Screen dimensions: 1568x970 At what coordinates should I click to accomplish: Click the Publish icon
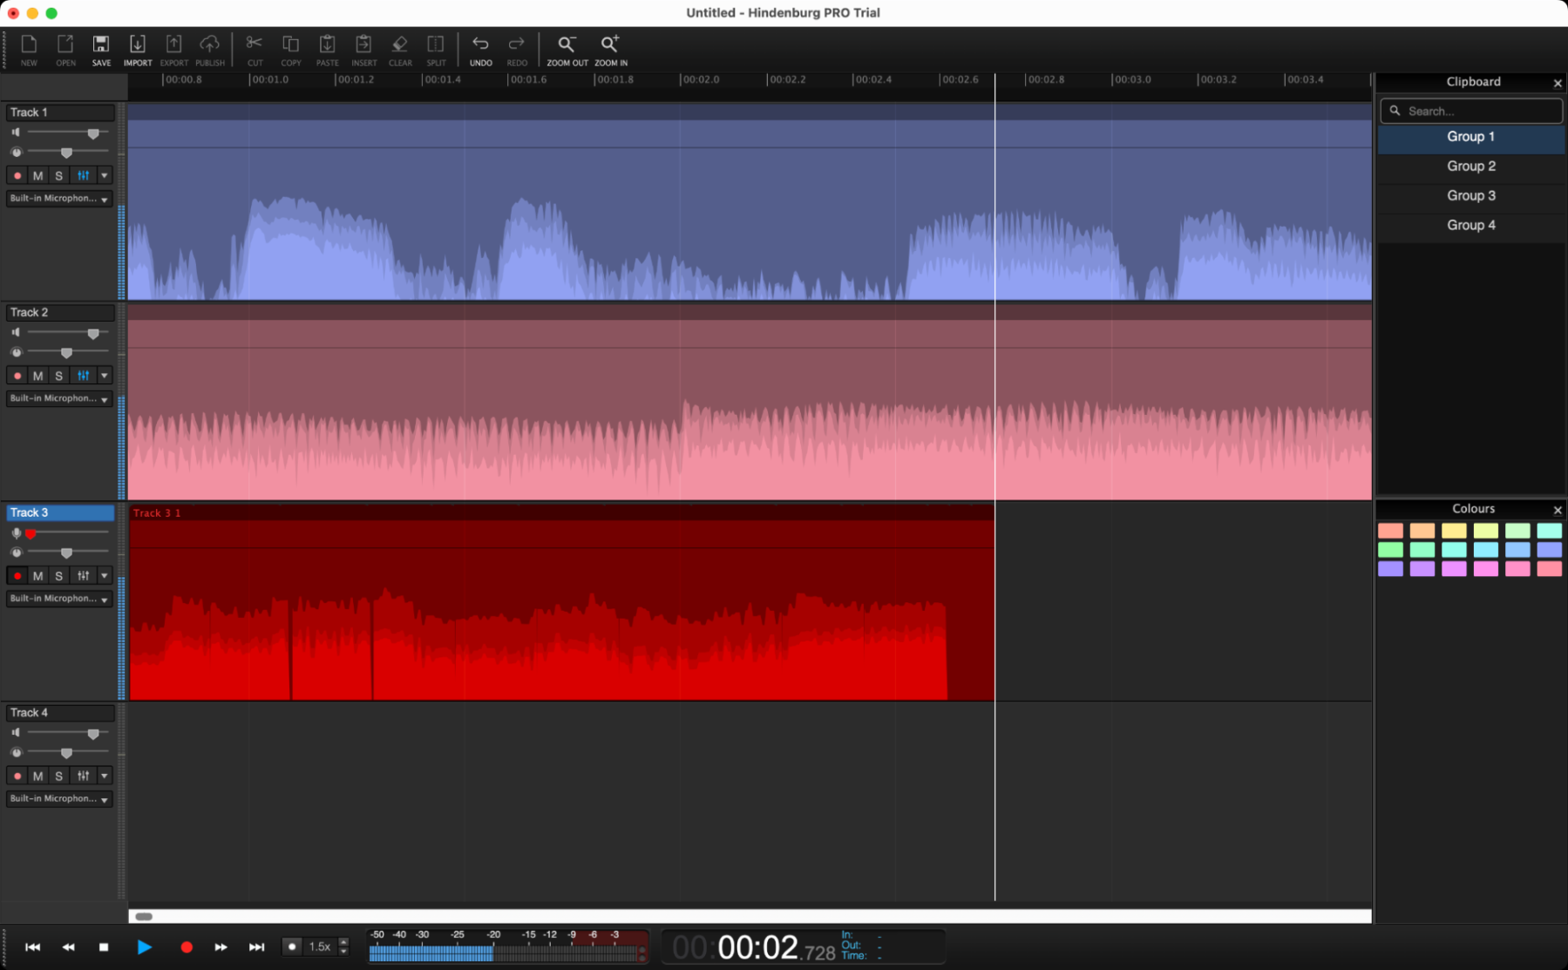coord(209,50)
